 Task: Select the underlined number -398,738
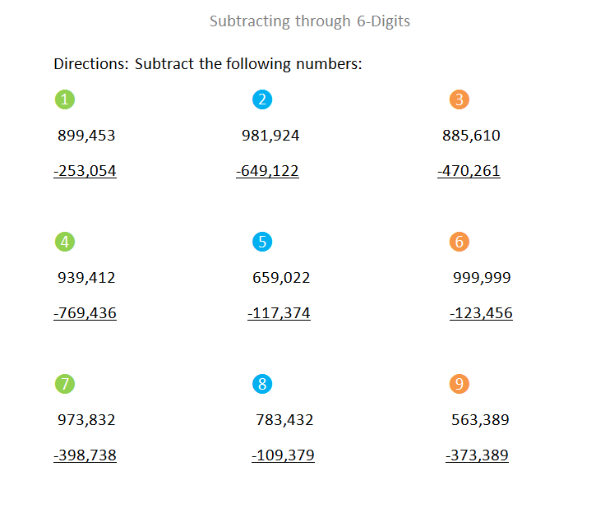point(85,455)
